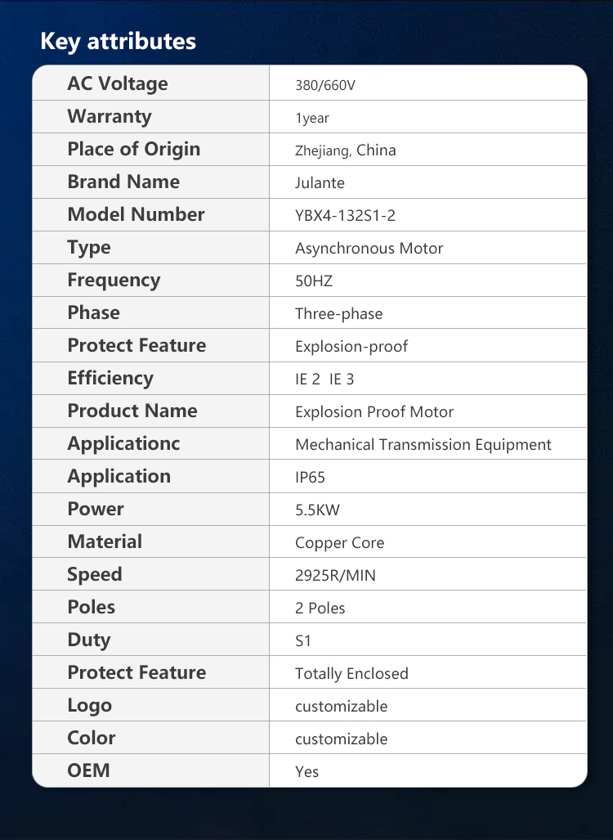
Task: Click the "Copper Core" material value
Action: coord(339,543)
